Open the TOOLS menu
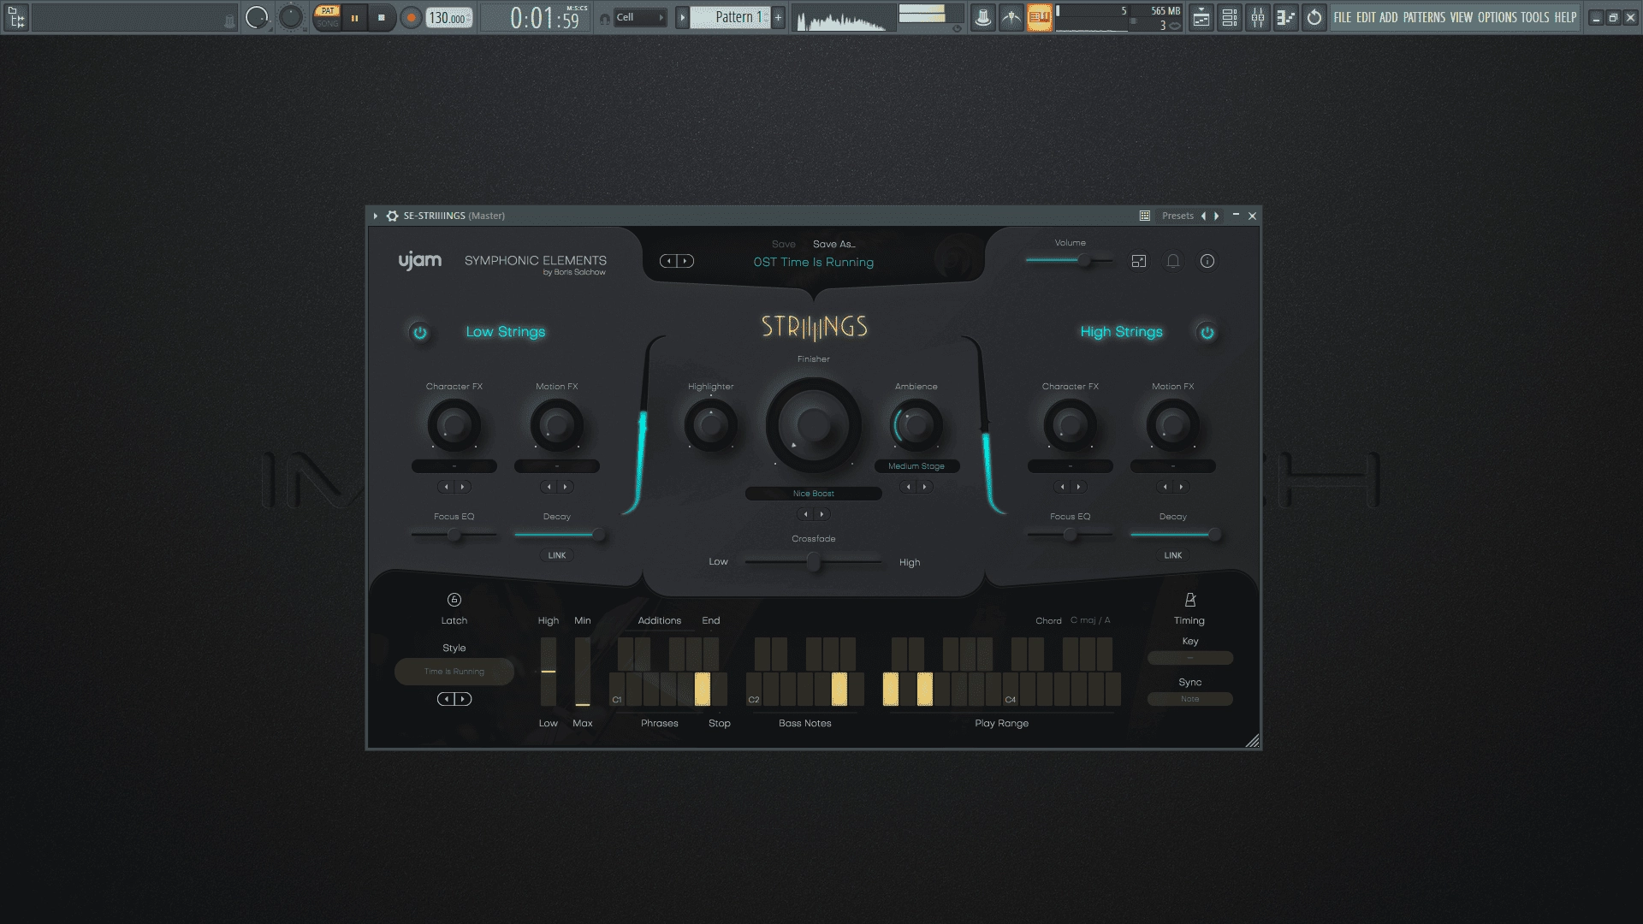Image resolution: width=1643 pixels, height=924 pixels. [x=1535, y=17]
